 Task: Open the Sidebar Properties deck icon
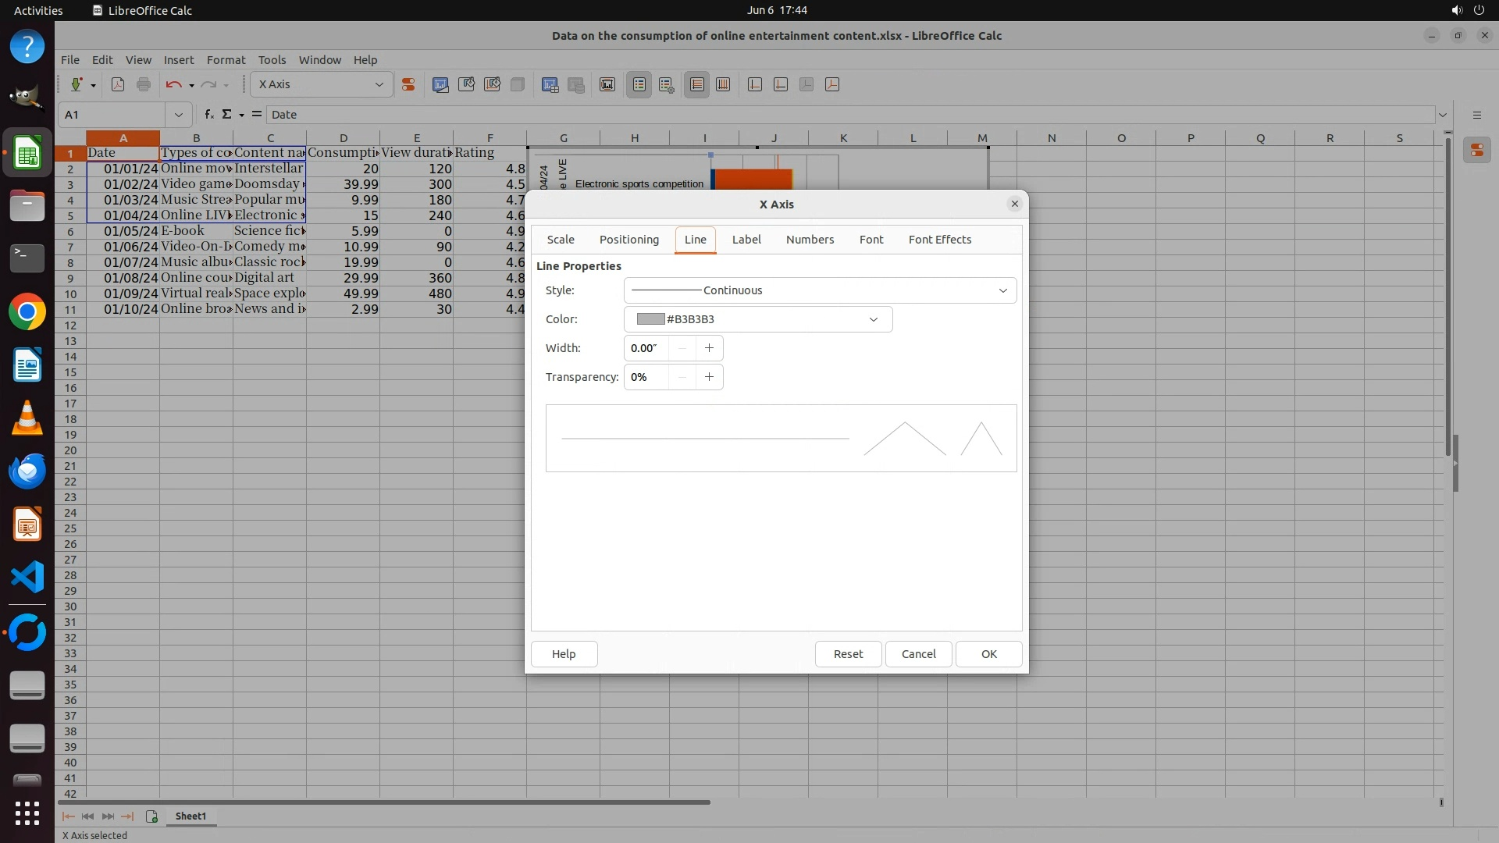[1476, 150]
